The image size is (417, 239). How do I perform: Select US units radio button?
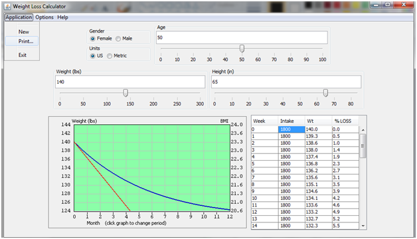pyautogui.click(x=92, y=56)
